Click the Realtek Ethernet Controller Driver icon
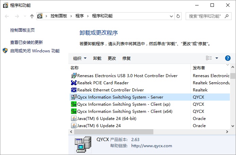Image resolution: width=236 pixels, height=155 pixels. click(x=73, y=90)
